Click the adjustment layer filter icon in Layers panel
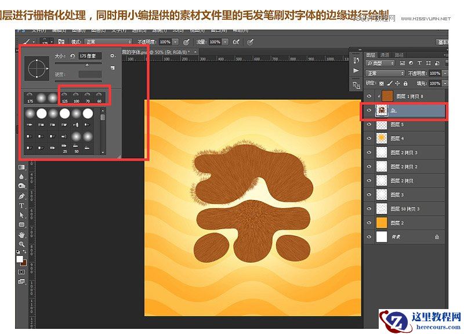Screen dimensions: 464x334 point(411,63)
